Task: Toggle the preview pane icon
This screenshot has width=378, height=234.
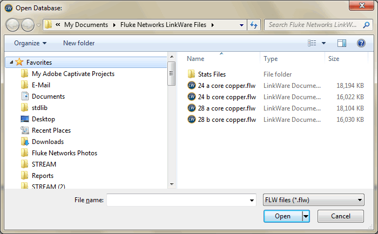Action: point(342,43)
